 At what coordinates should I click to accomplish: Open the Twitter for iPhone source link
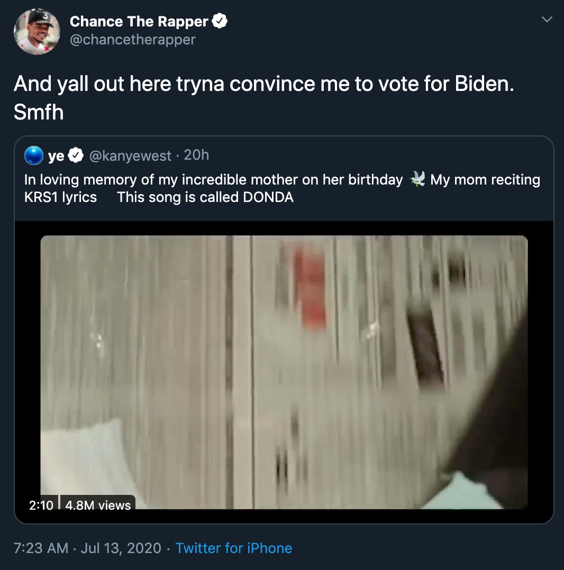233,548
